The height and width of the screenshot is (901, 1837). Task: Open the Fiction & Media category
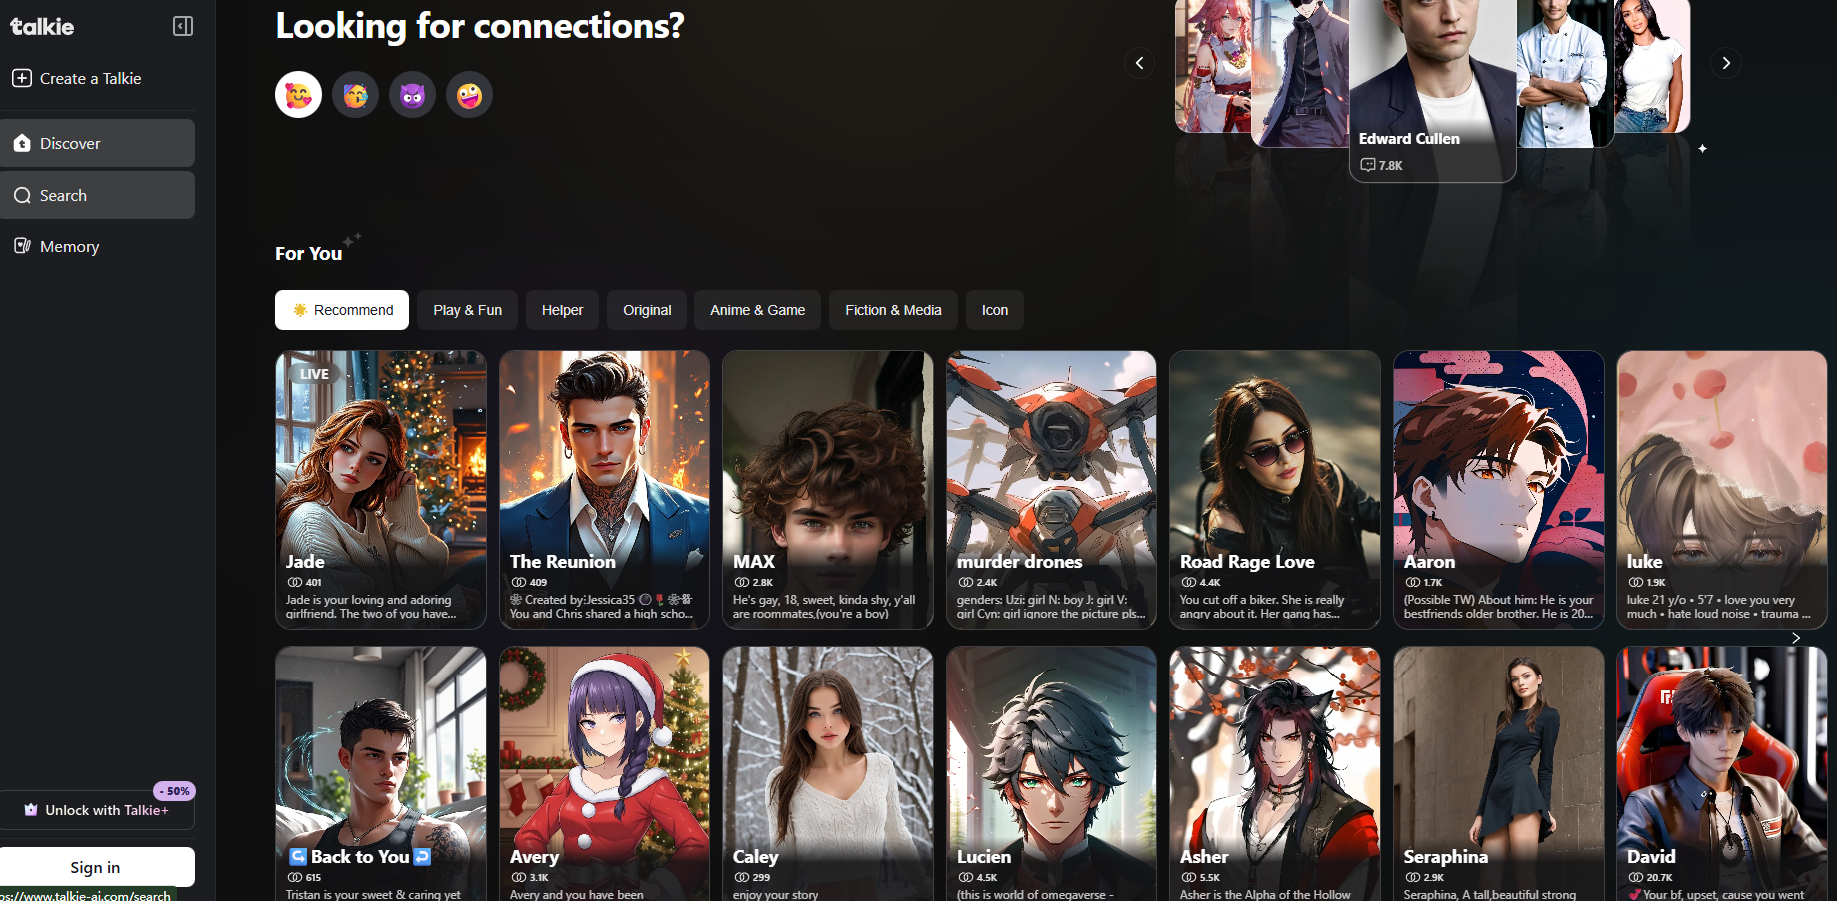893,310
